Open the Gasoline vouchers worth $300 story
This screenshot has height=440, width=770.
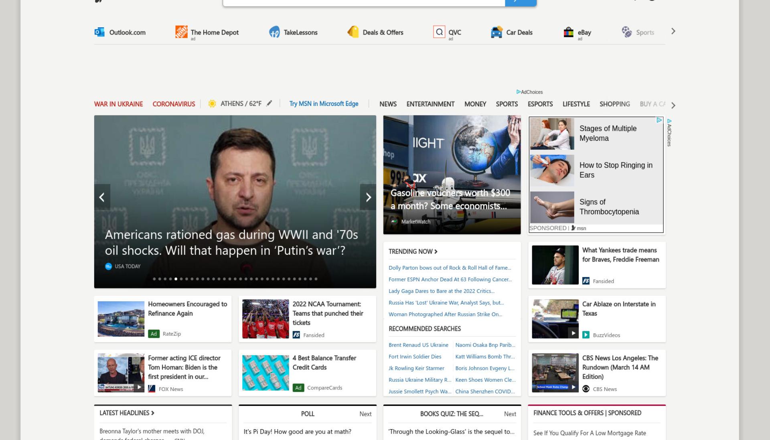452,174
